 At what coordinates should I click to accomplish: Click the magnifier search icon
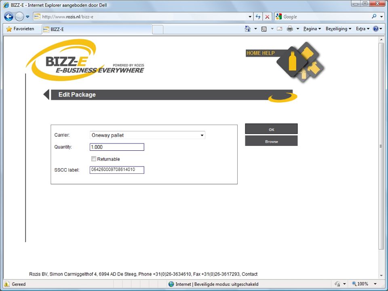(374, 16)
